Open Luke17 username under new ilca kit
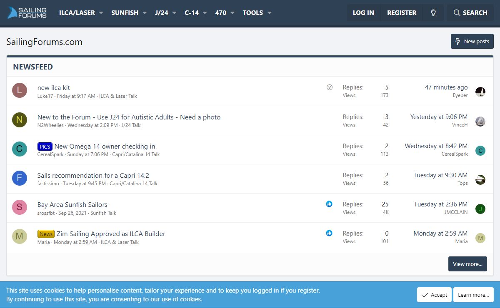500x308 pixels. (x=45, y=96)
